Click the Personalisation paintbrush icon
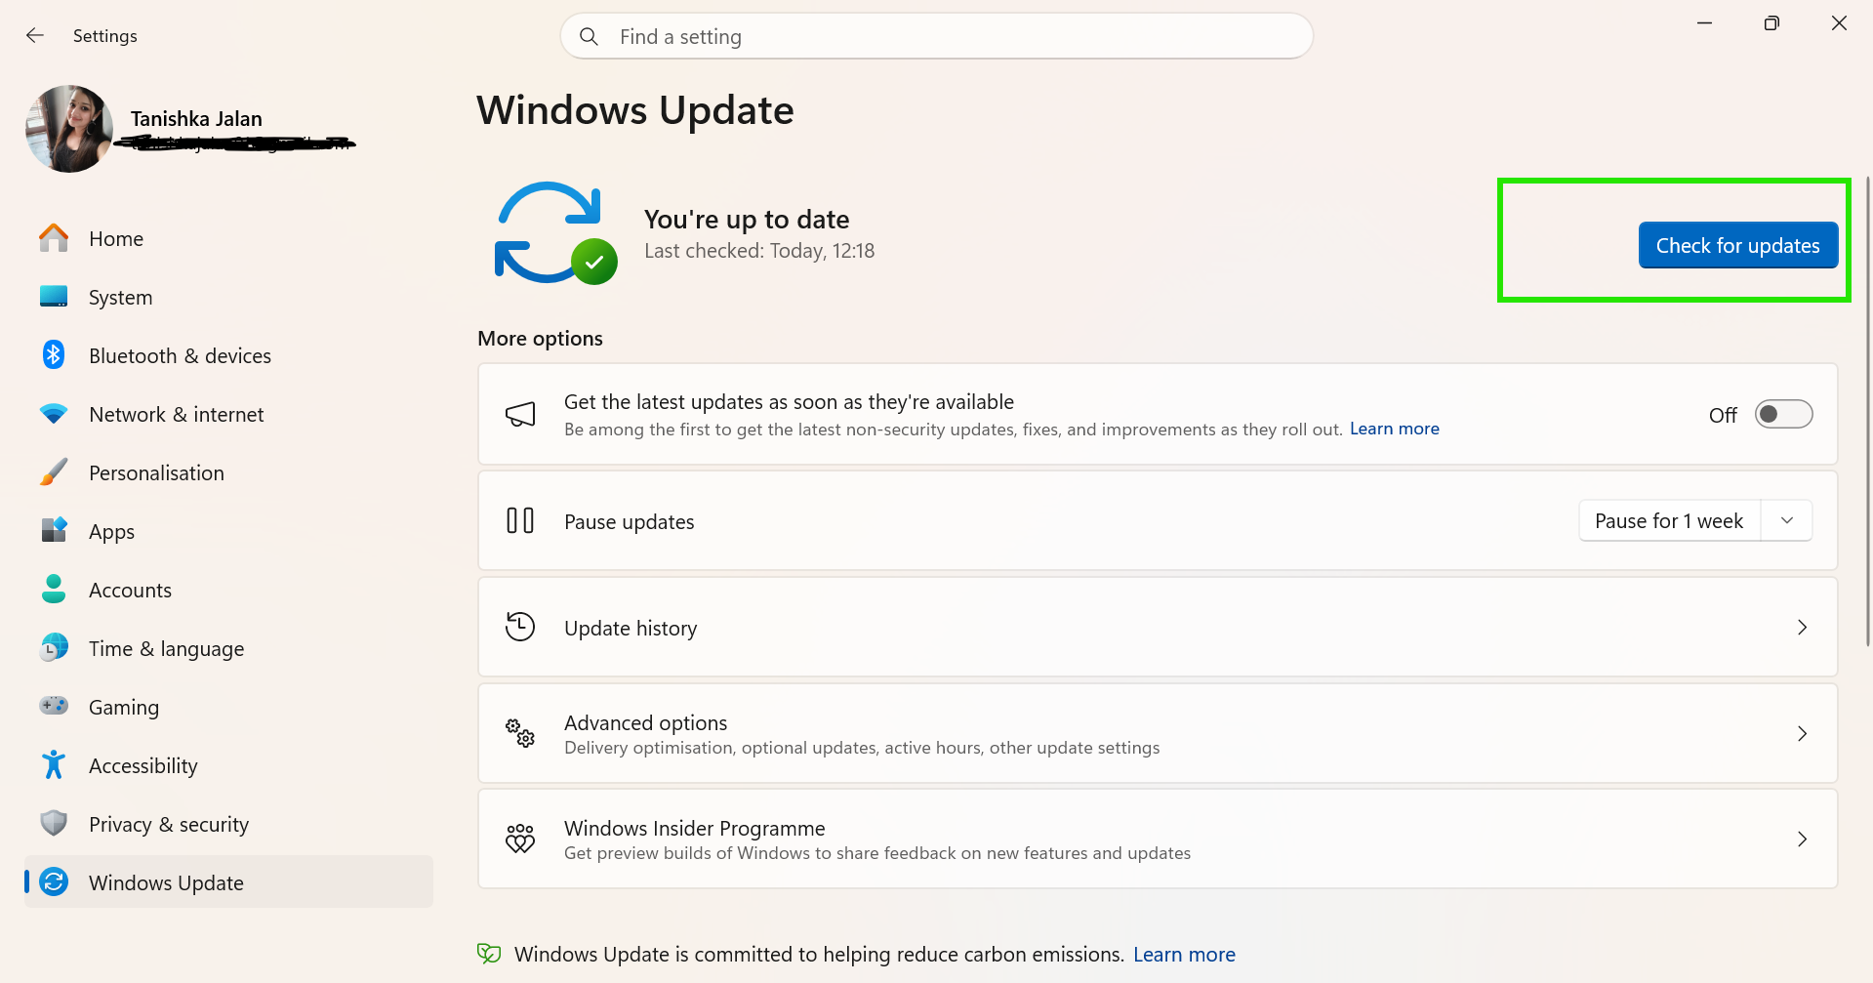 pos(54,472)
